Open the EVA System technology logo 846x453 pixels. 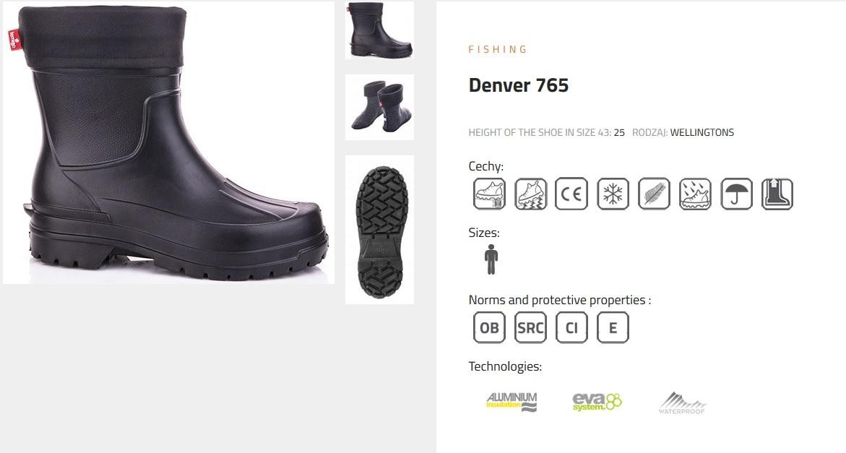point(597,402)
